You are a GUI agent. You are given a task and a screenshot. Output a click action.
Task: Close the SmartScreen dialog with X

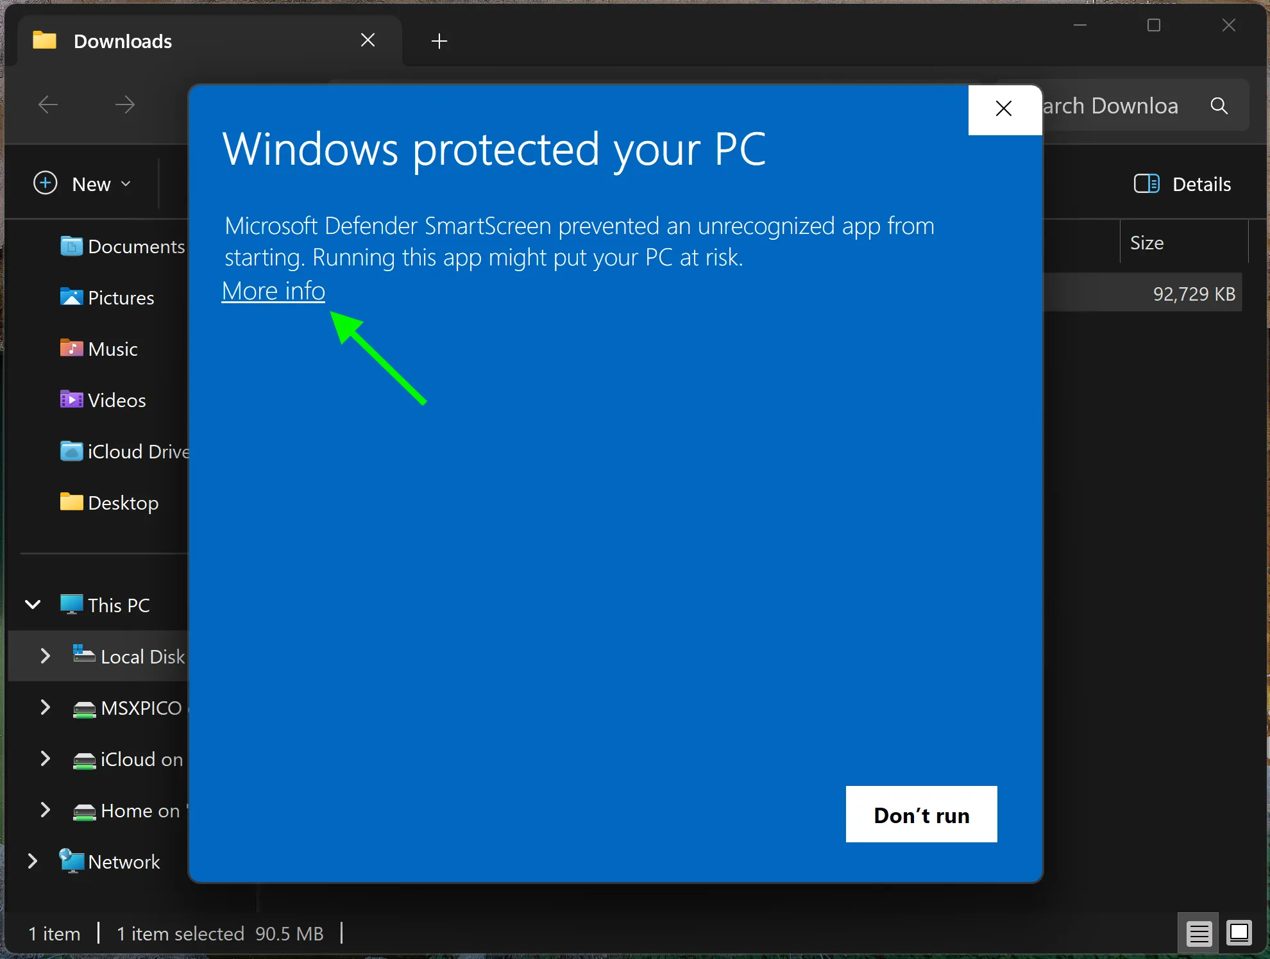1004,109
